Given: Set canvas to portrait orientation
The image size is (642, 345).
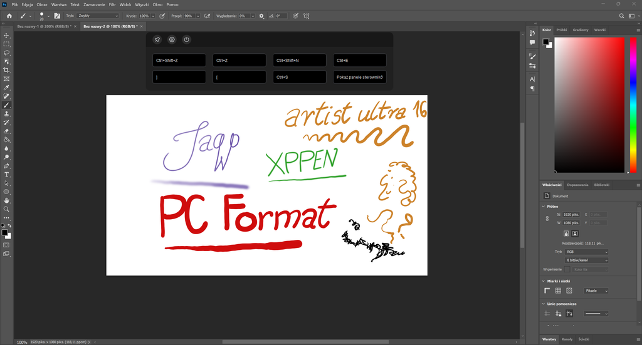Looking at the screenshot, I should click(566, 234).
